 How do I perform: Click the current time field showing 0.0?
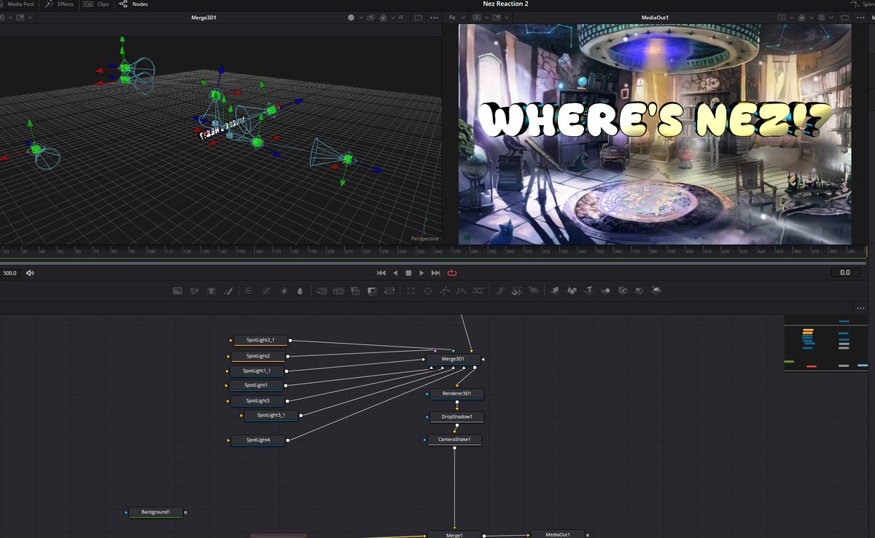844,273
